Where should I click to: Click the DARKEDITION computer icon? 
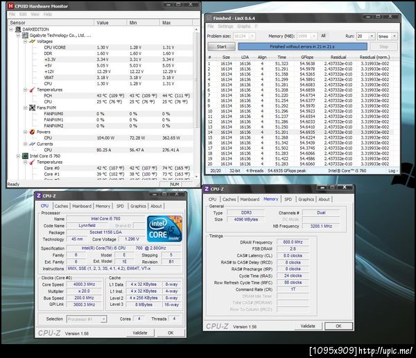click(x=18, y=29)
